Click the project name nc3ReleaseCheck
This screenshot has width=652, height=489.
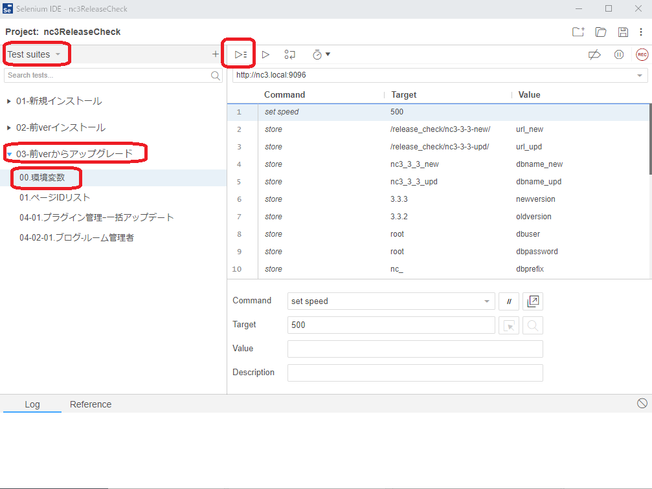coord(82,32)
